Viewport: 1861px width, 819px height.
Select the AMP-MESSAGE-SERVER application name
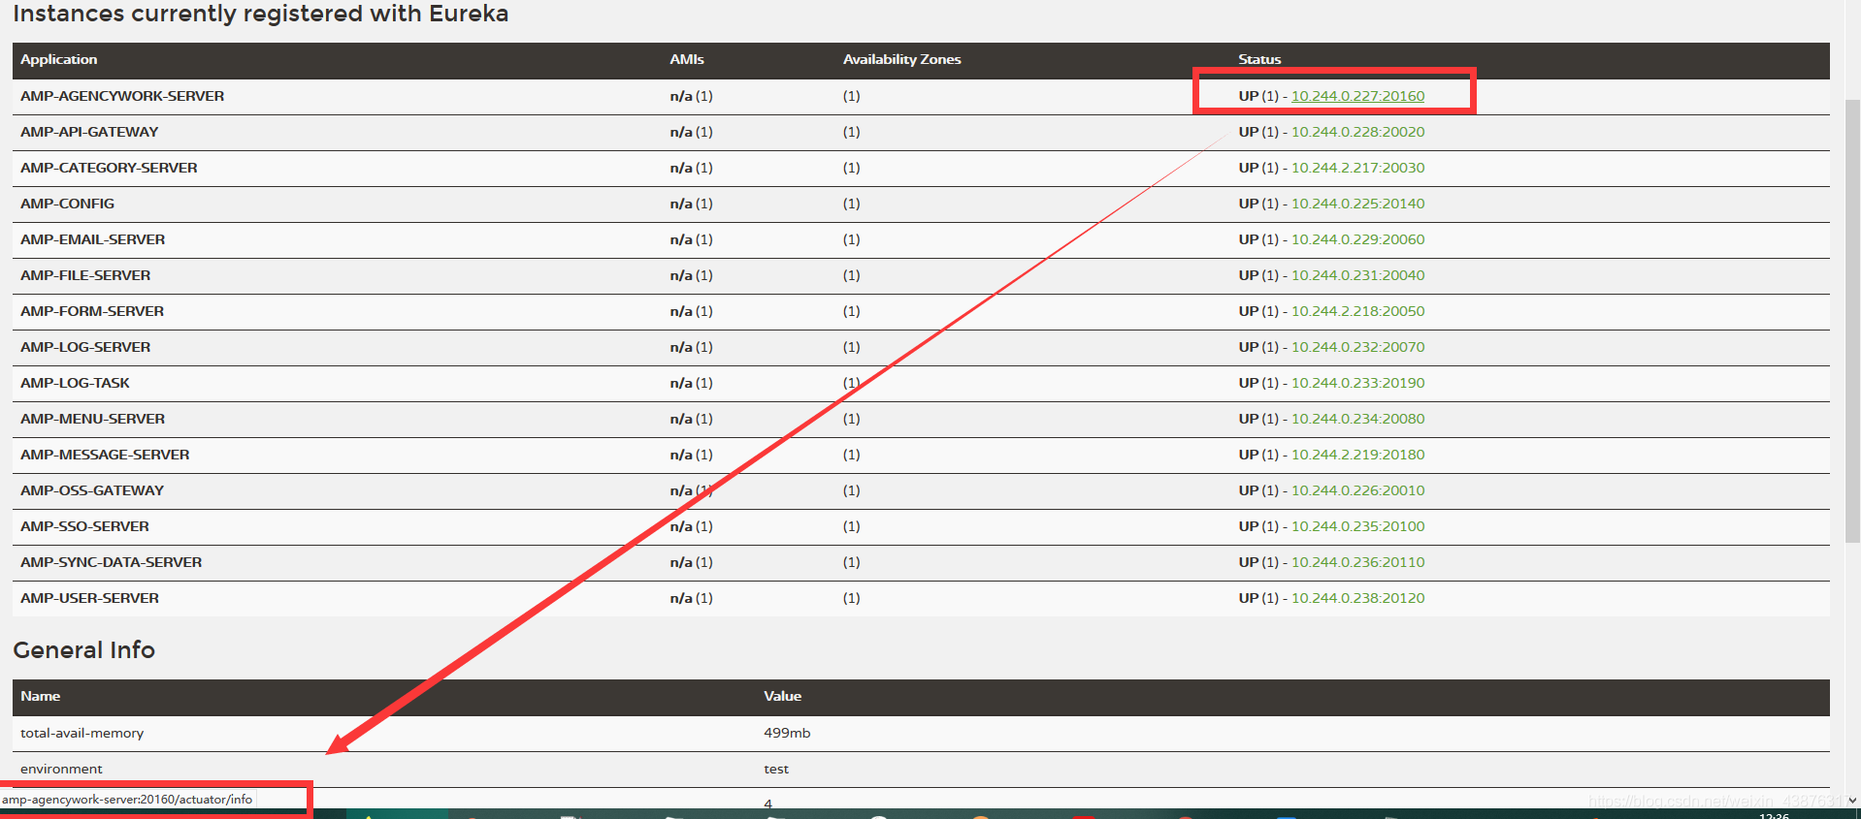(105, 455)
